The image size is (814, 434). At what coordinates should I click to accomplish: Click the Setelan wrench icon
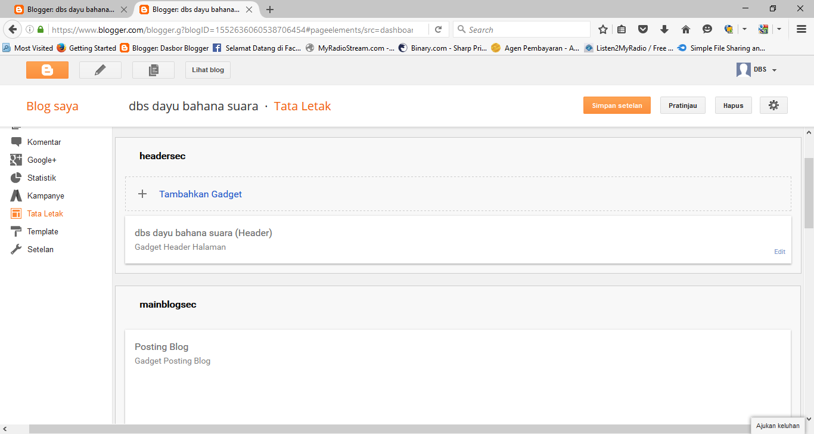pyautogui.click(x=16, y=249)
